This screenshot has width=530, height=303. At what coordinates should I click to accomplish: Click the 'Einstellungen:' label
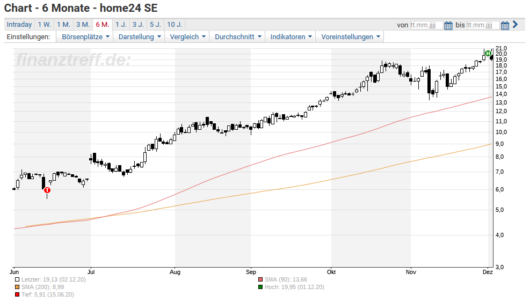coord(28,37)
